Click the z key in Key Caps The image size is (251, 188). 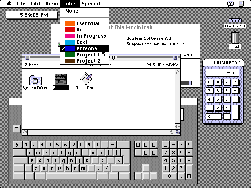coord(36,168)
